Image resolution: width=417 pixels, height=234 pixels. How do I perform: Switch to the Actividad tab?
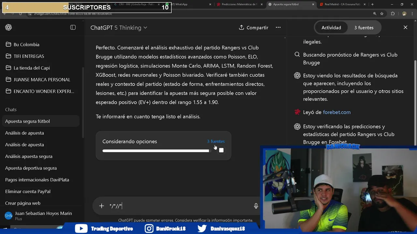[x=331, y=28]
